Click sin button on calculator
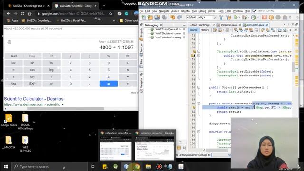This screenshot has width=304, height=171. (x=32, y=63)
